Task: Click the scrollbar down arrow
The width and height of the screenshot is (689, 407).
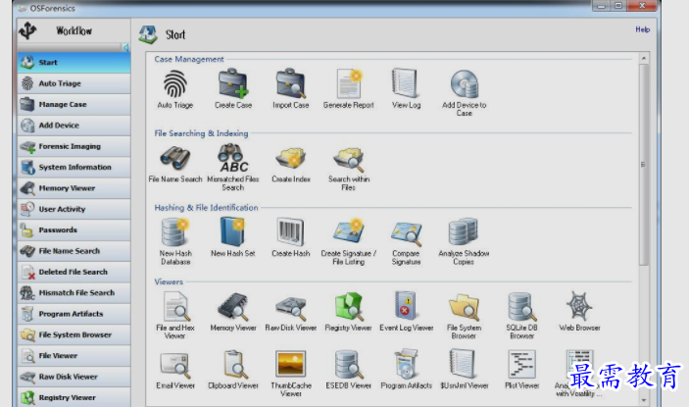Action: point(644,400)
